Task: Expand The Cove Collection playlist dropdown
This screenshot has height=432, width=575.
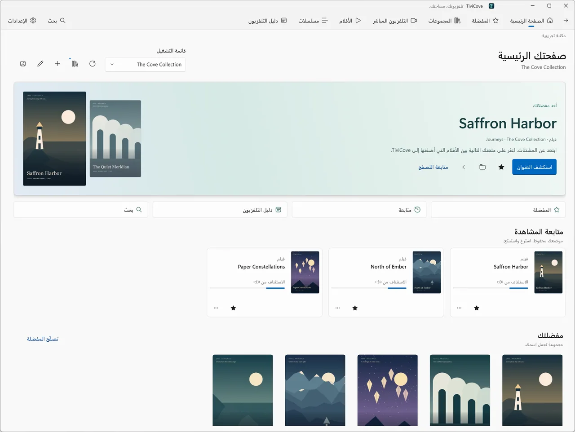Action: click(x=146, y=64)
